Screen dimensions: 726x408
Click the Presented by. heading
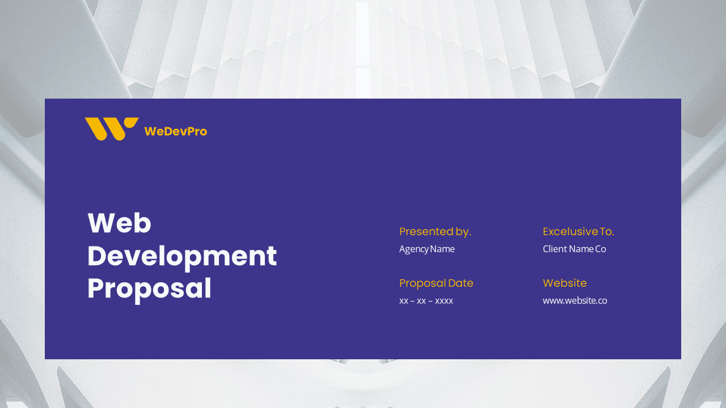pos(435,231)
